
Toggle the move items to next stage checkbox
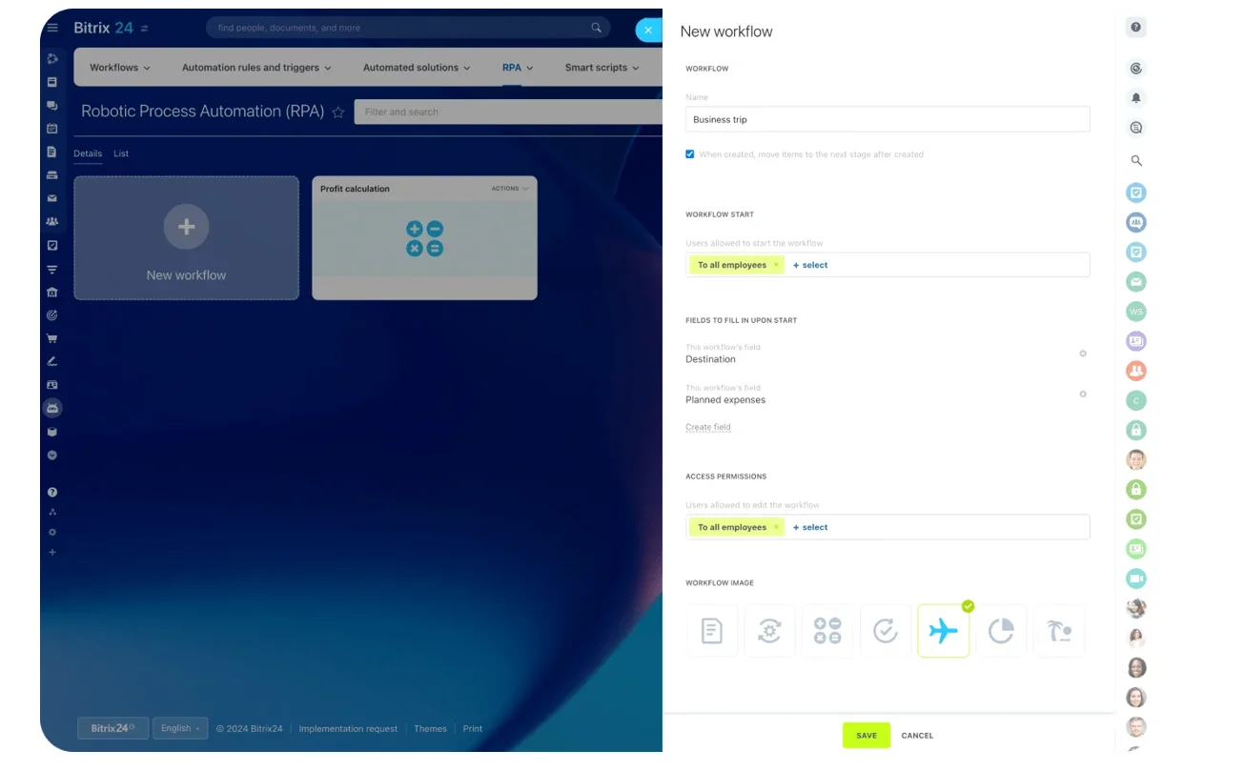pyautogui.click(x=690, y=153)
